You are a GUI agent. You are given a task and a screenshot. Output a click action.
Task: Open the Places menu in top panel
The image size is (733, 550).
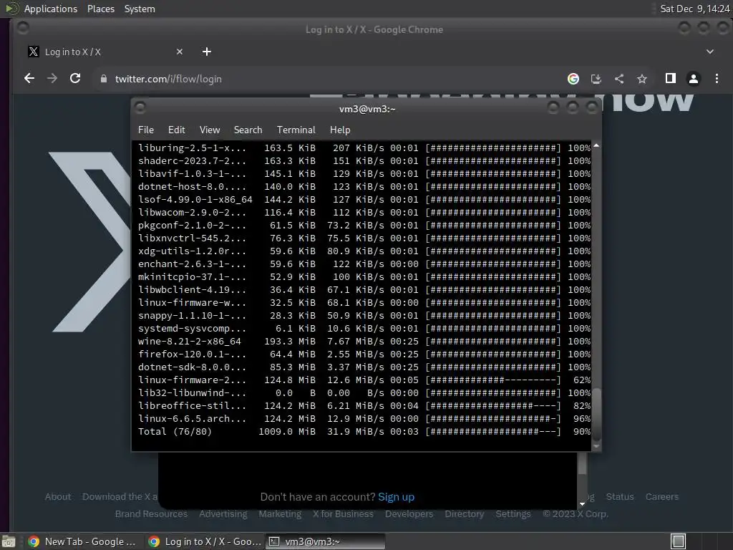point(100,9)
